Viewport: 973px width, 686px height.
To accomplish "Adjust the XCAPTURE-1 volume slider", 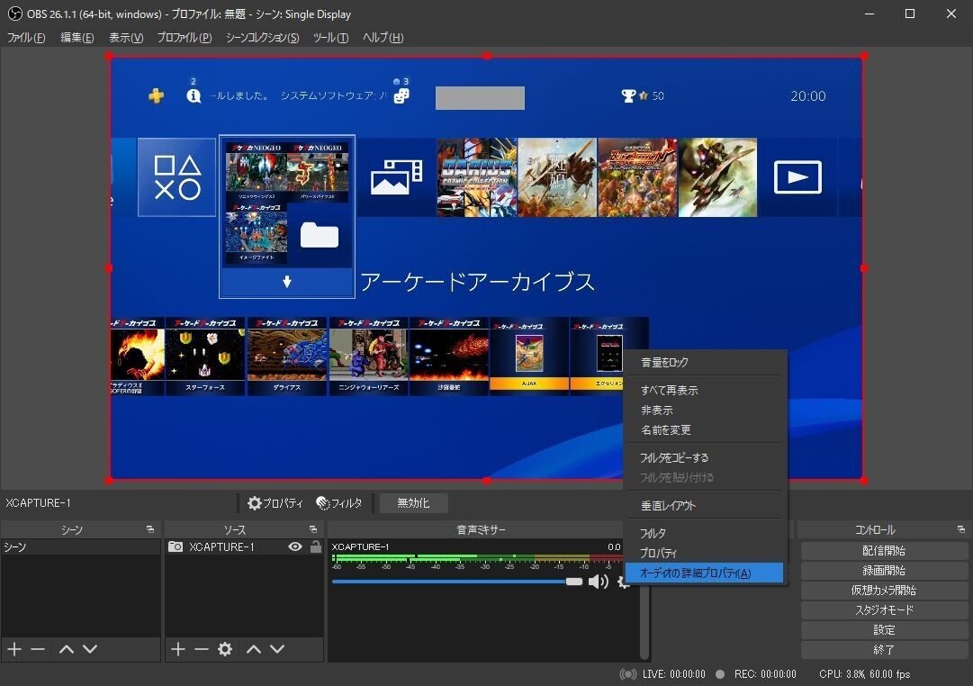I will click(573, 582).
